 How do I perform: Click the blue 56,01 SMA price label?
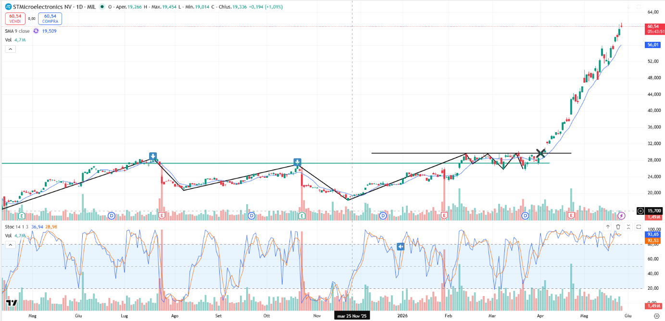click(x=653, y=44)
